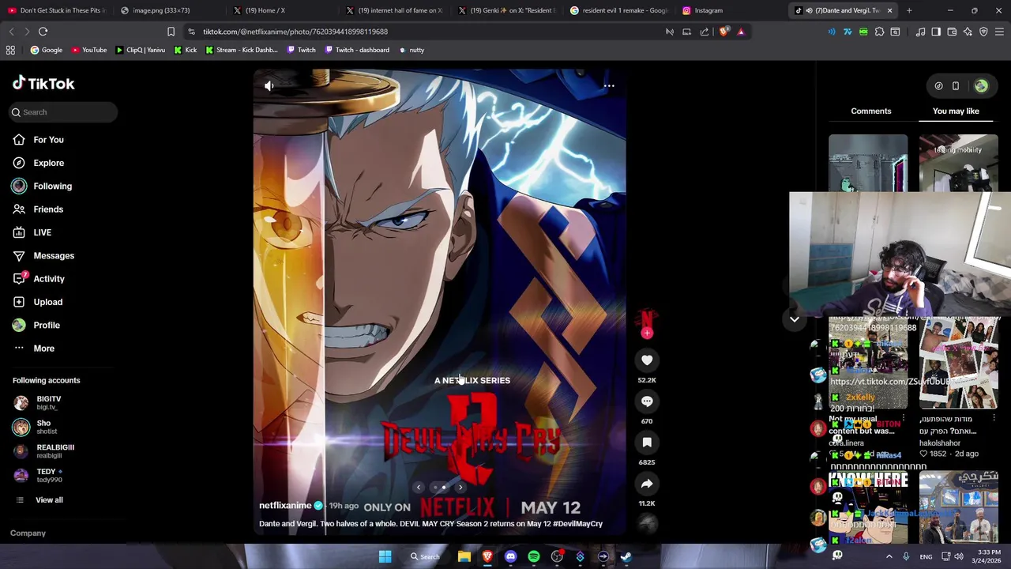Viewport: 1011px width, 569px height.
Task: Open the Get Coins icon at top right
Action: pyautogui.click(x=938, y=86)
